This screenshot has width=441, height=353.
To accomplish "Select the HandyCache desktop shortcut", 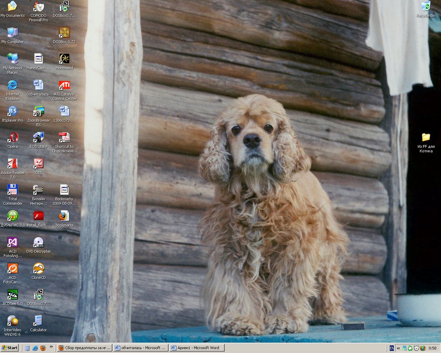I will tap(38, 62).
